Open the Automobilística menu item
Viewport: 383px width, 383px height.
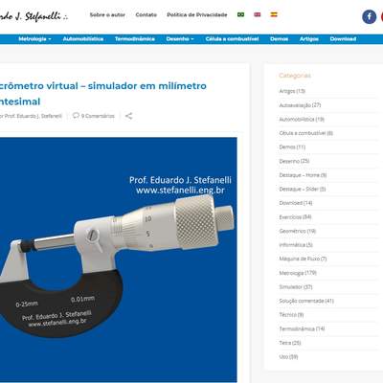[83, 39]
